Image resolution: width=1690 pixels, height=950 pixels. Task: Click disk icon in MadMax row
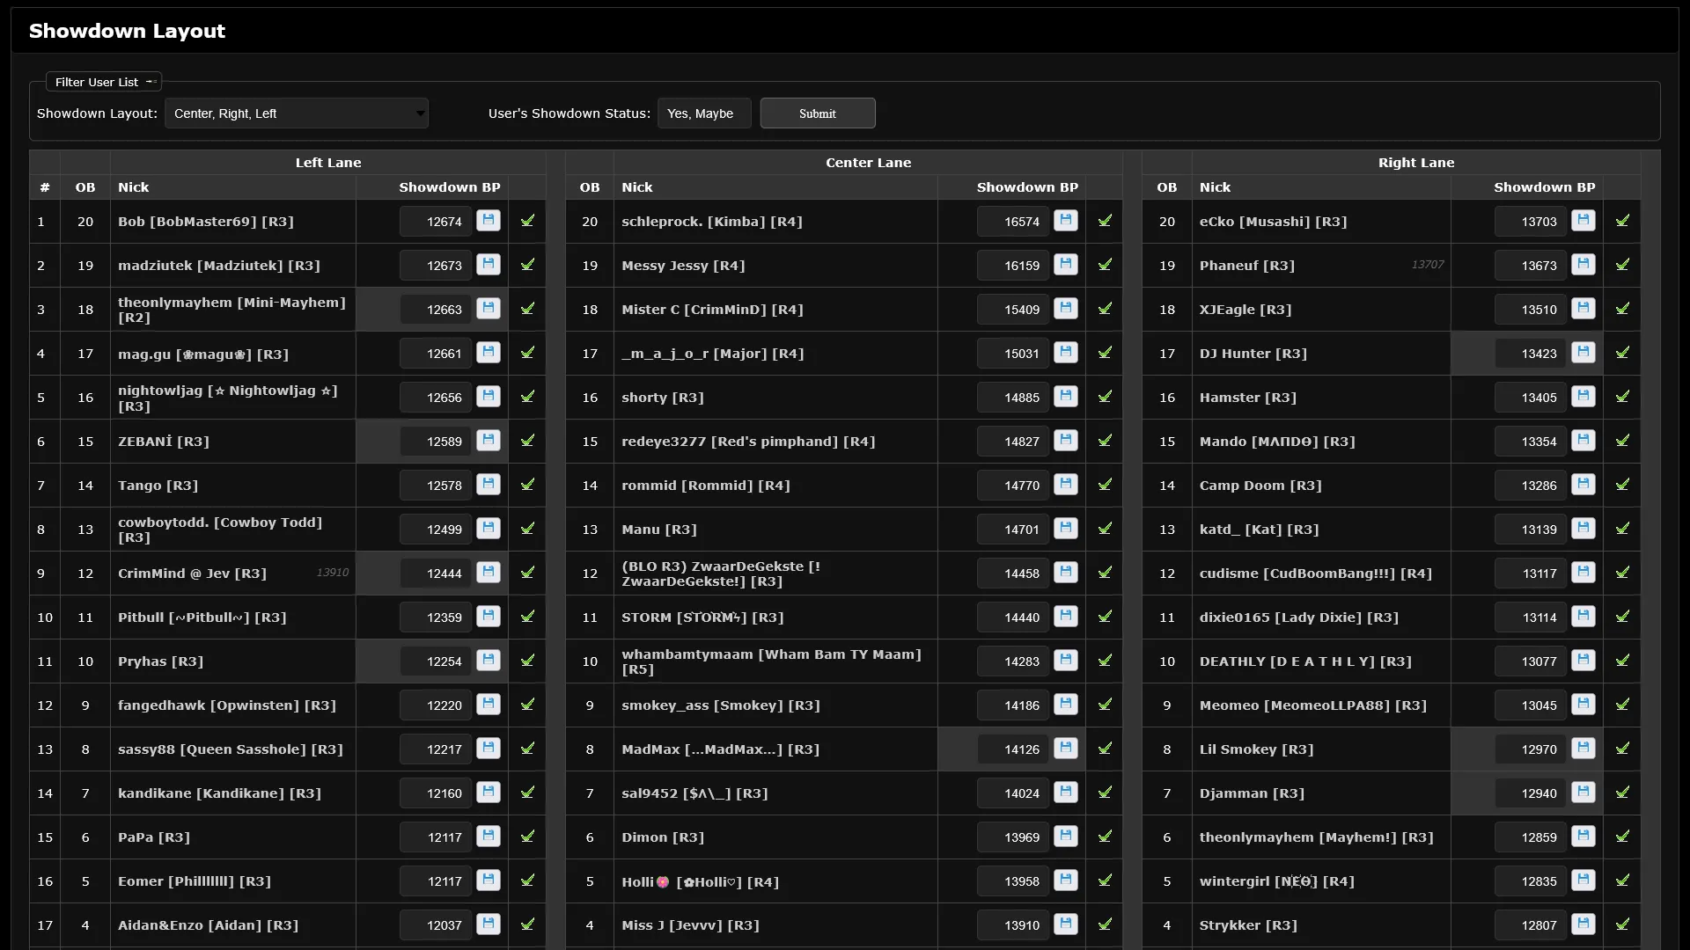click(1066, 748)
